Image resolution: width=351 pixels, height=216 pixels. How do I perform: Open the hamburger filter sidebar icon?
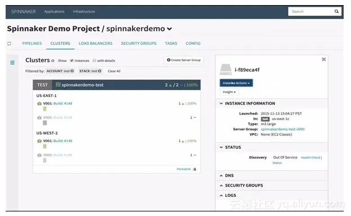tap(12, 63)
